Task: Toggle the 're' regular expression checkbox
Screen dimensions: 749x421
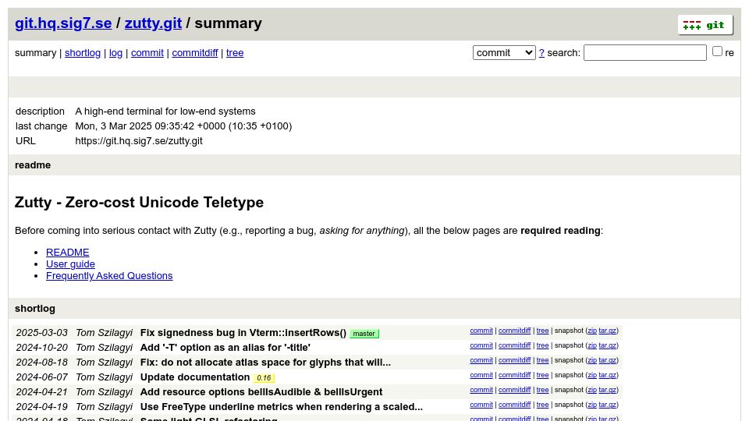Action: (717, 51)
